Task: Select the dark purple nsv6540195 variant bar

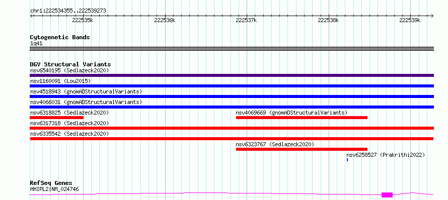Action: pyautogui.click(x=232, y=75)
